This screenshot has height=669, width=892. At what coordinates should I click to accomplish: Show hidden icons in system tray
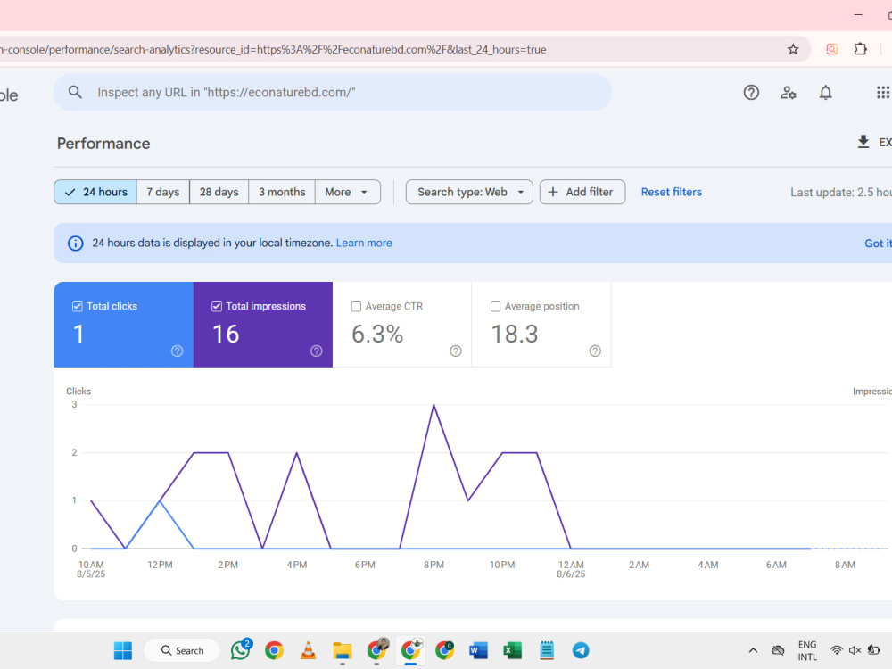753,650
